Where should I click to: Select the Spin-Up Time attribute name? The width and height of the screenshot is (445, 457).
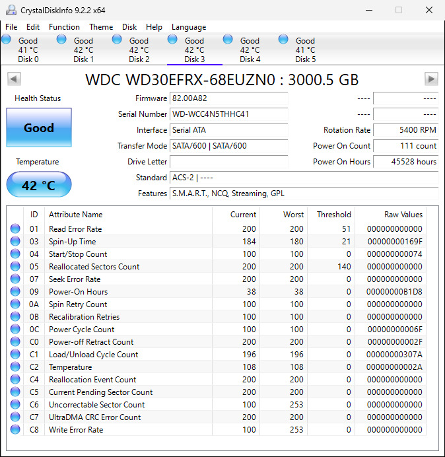[72, 241]
